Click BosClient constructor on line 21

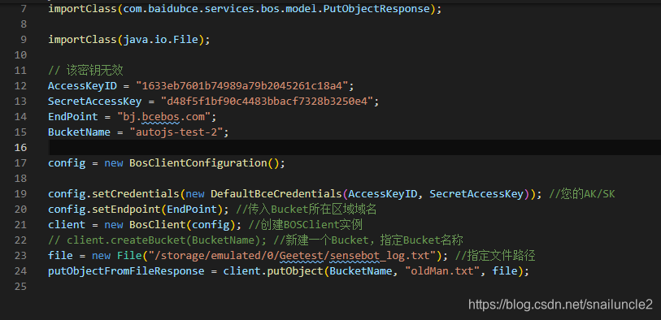158,225
